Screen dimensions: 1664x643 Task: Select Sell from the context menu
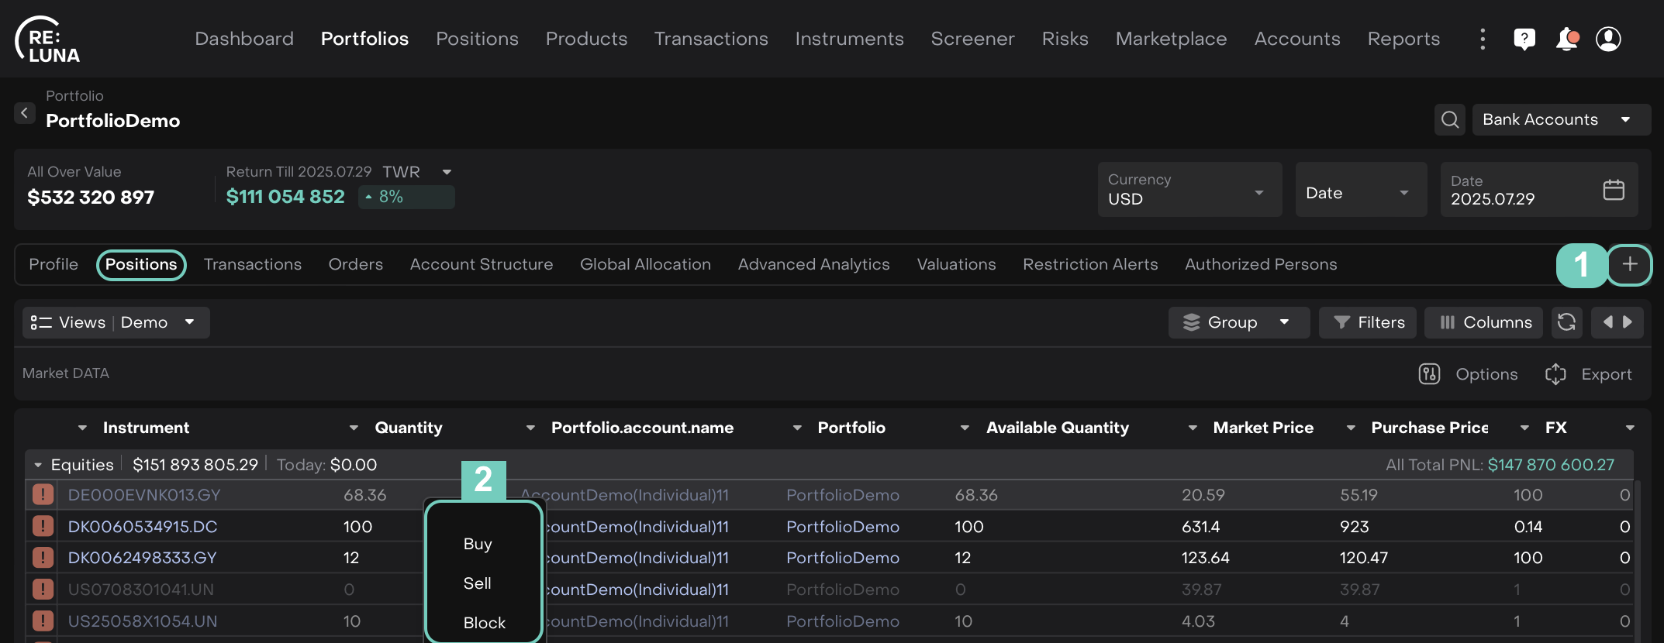tap(477, 583)
